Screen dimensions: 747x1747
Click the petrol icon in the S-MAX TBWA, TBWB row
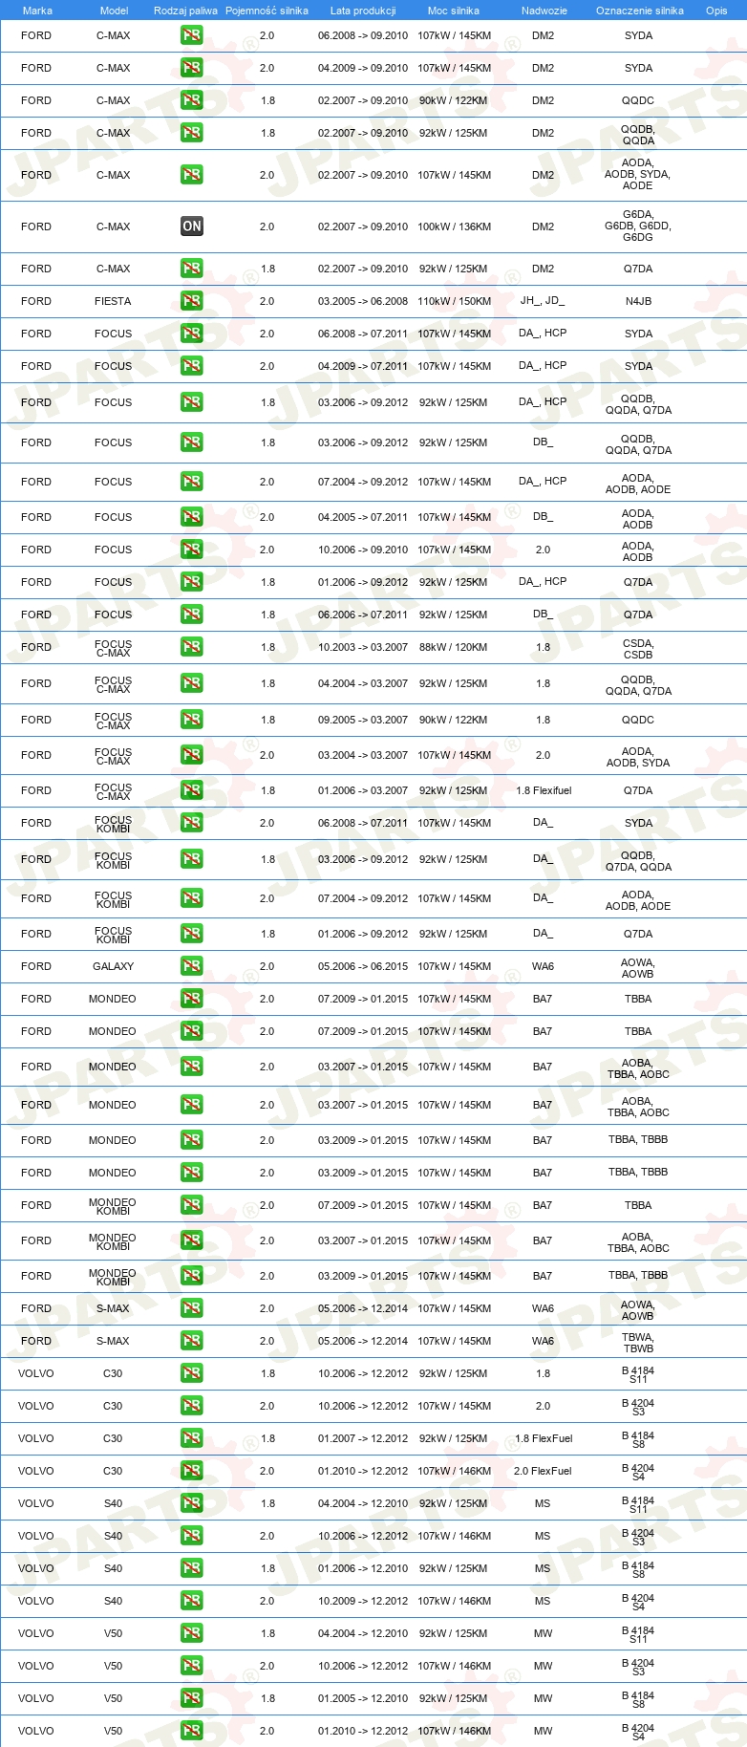192,1341
